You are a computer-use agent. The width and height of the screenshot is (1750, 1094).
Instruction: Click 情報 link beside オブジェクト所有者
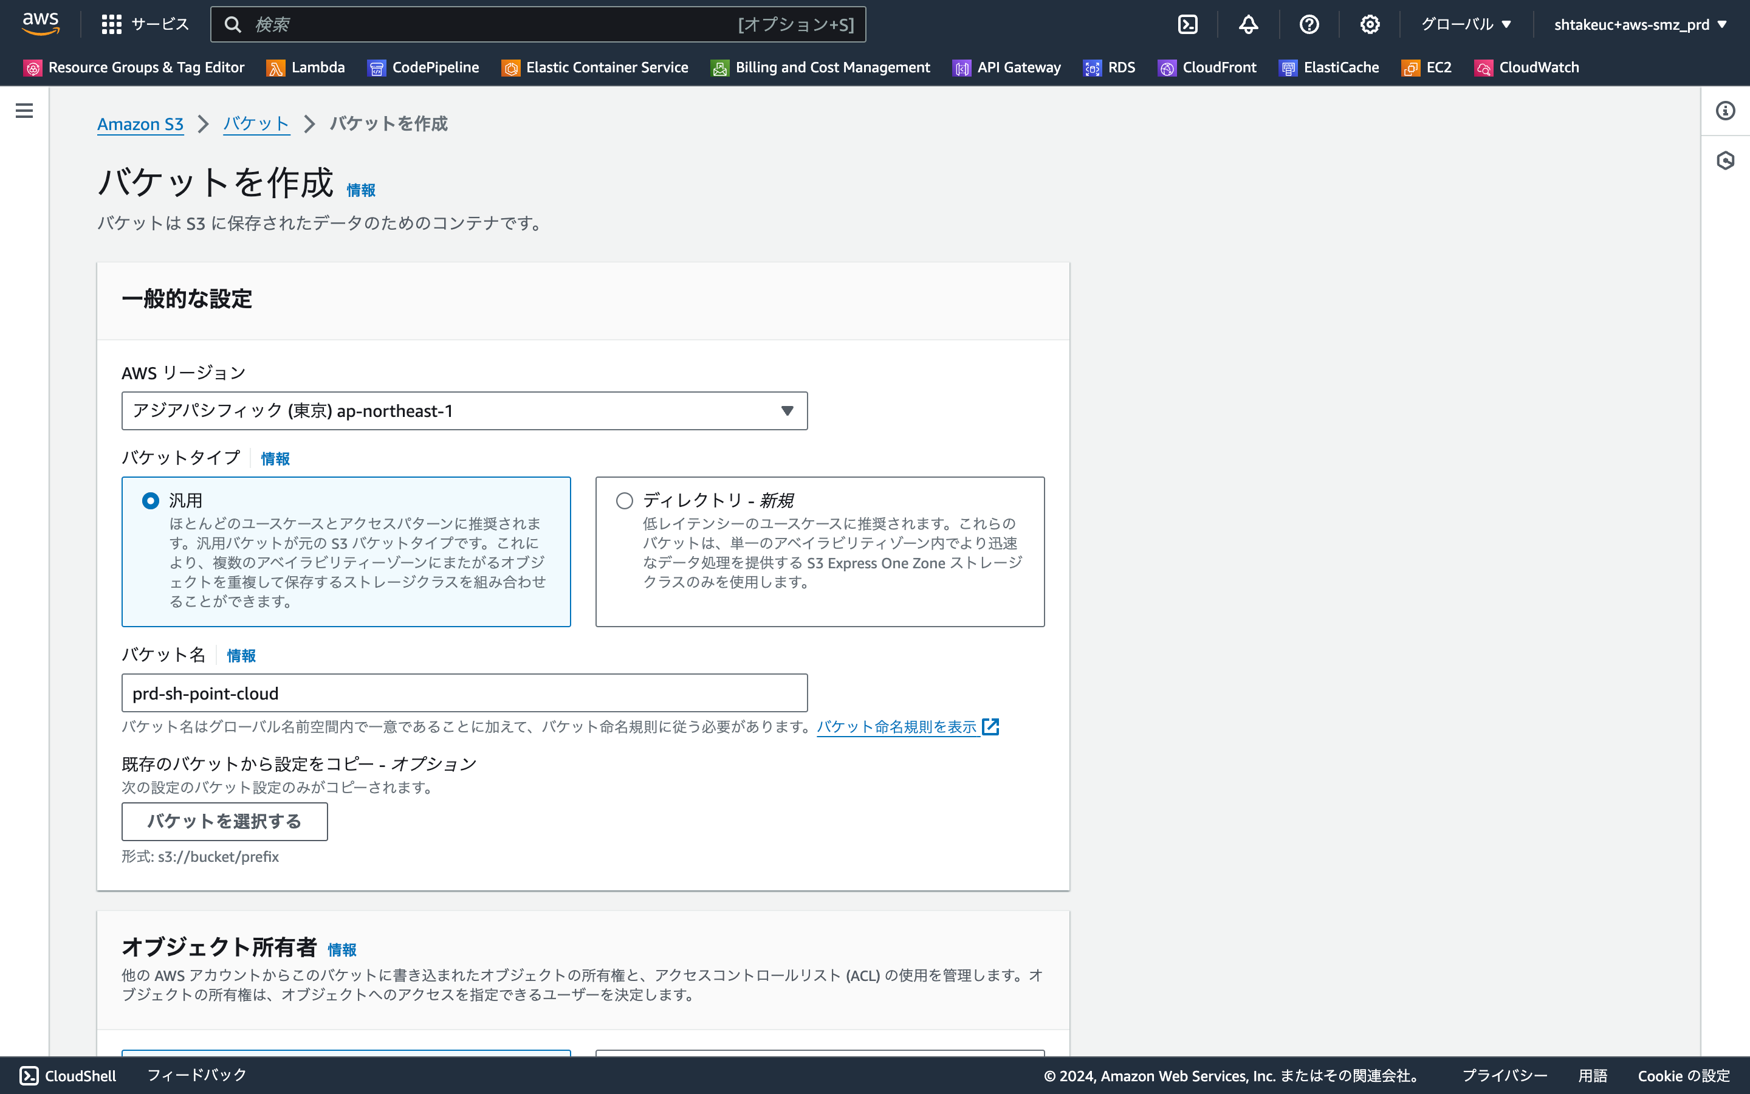[x=341, y=949]
